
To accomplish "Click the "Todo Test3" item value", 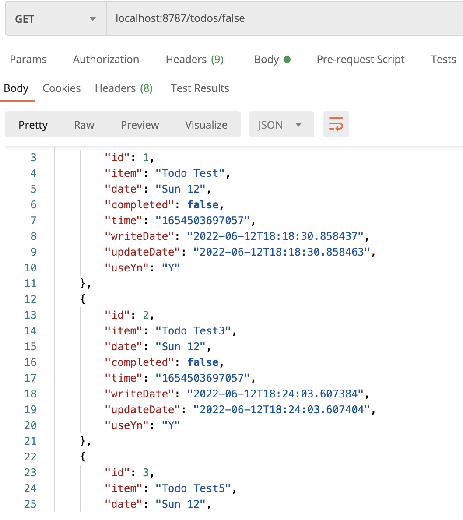I will (x=193, y=330).
